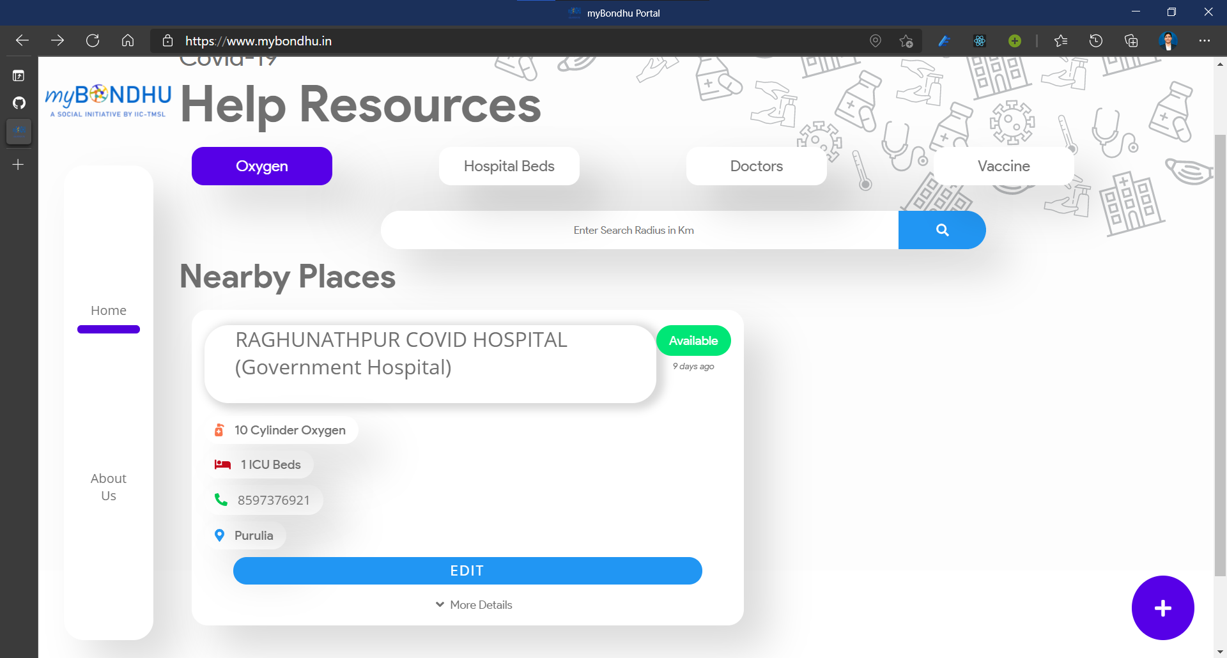
Task: Switch on the Hospital Beds filter
Action: click(x=509, y=166)
